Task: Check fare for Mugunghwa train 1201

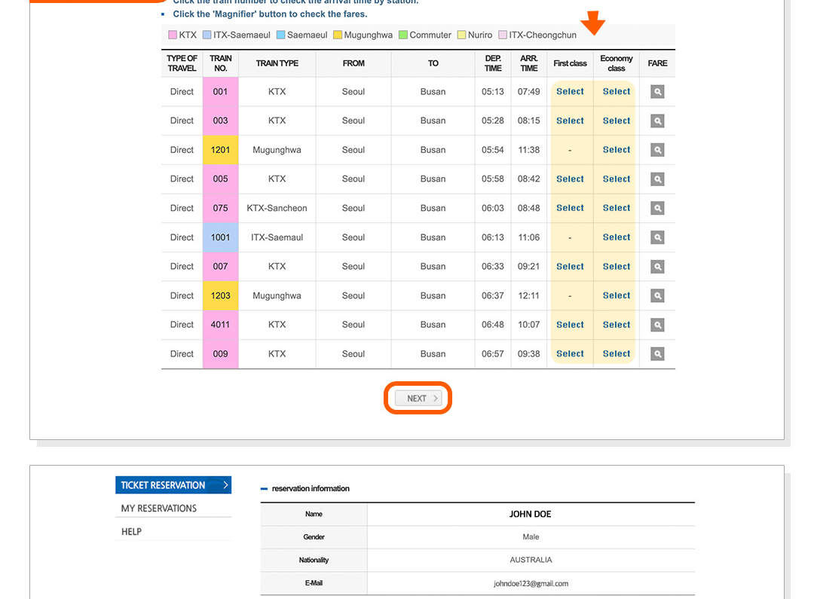Action: click(x=657, y=150)
